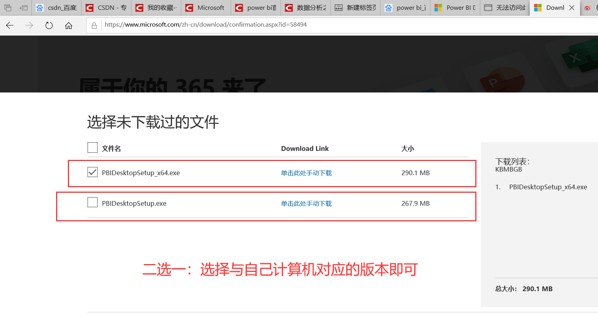Click manual download link for PBIDesktopSetup.exe
The width and height of the screenshot is (598, 317).
(x=306, y=203)
